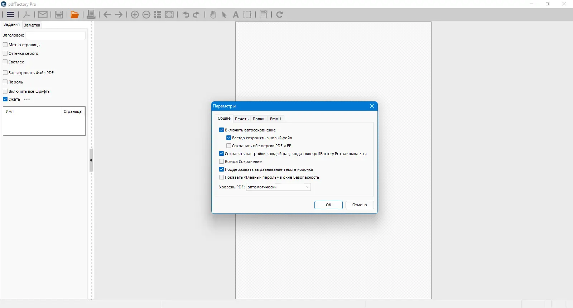This screenshot has width=573, height=308.
Task: Select the arrow pointer tool
Action: tap(224, 15)
